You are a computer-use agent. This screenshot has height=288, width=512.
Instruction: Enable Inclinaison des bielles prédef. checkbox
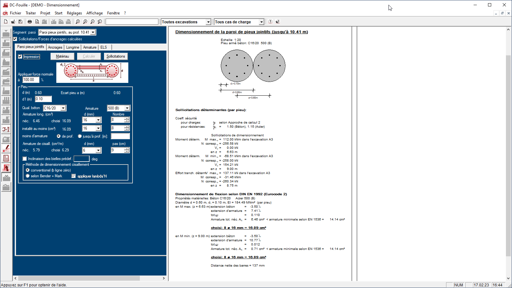25,159
